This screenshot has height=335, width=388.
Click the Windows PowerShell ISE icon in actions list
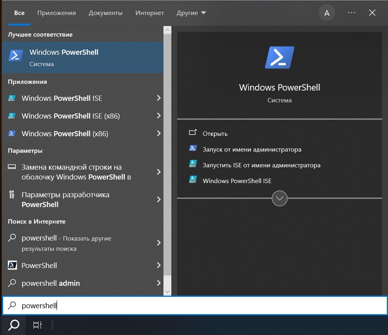pos(193,180)
